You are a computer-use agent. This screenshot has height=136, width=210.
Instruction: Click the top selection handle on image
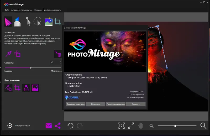click(158, 26)
